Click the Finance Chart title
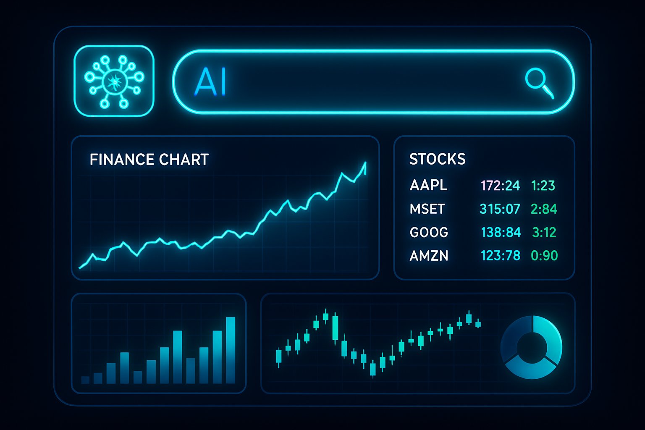Viewport: 645px width, 430px height. [149, 160]
